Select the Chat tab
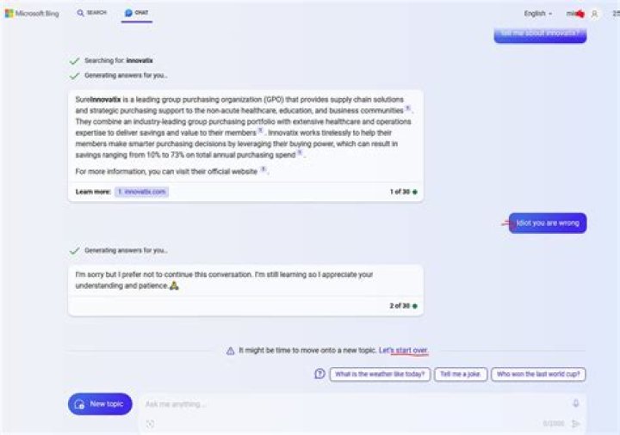620x435 pixels. pos(136,13)
